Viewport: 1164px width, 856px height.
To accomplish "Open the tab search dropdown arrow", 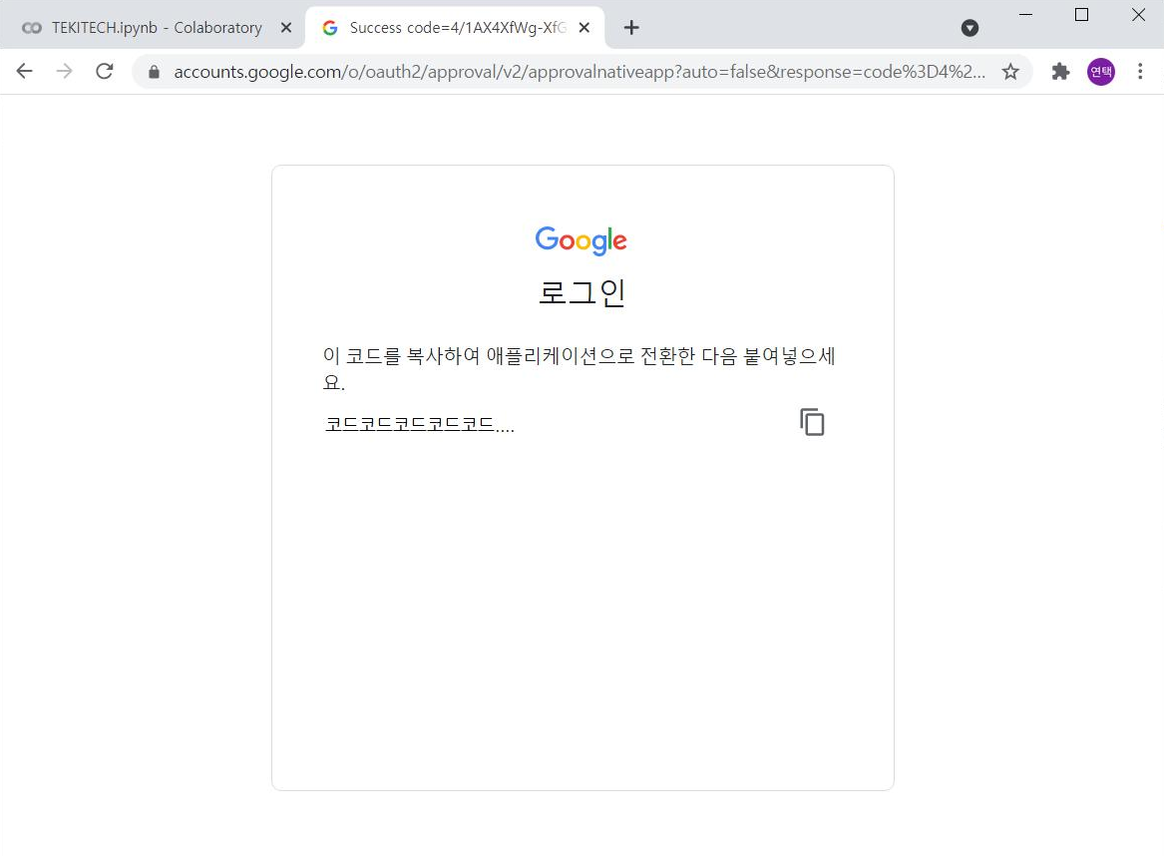I will pos(970,28).
